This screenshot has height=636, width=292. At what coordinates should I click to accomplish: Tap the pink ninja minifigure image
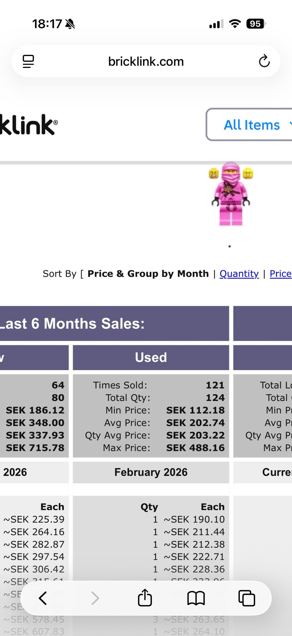coord(231,194)
